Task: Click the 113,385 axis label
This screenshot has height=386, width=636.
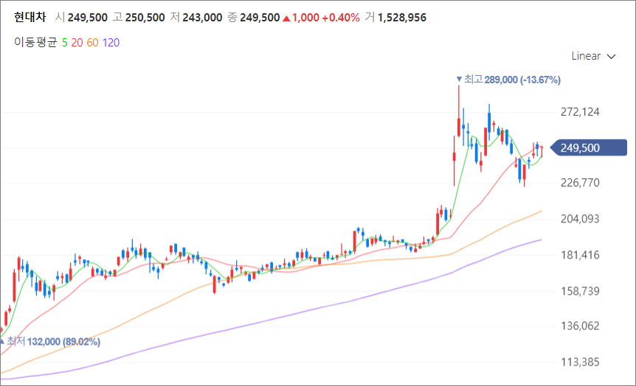Action: tap(580, 362)
